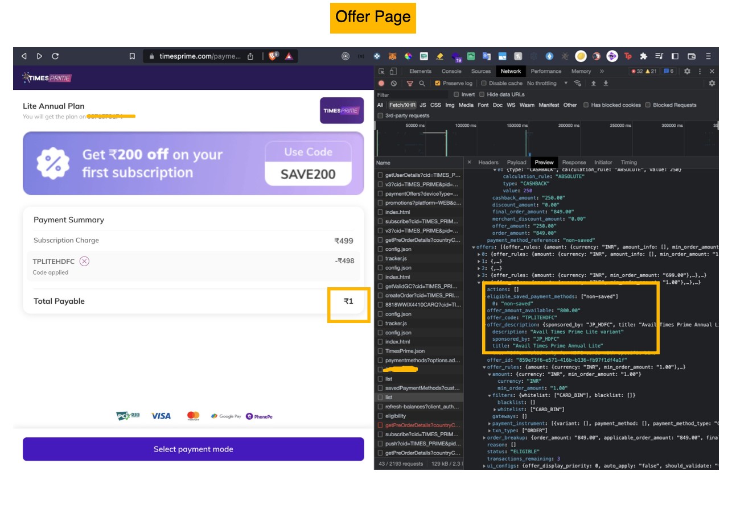Open network conditions wifi icon
732x517 pixels.
(x=578, y=83)
